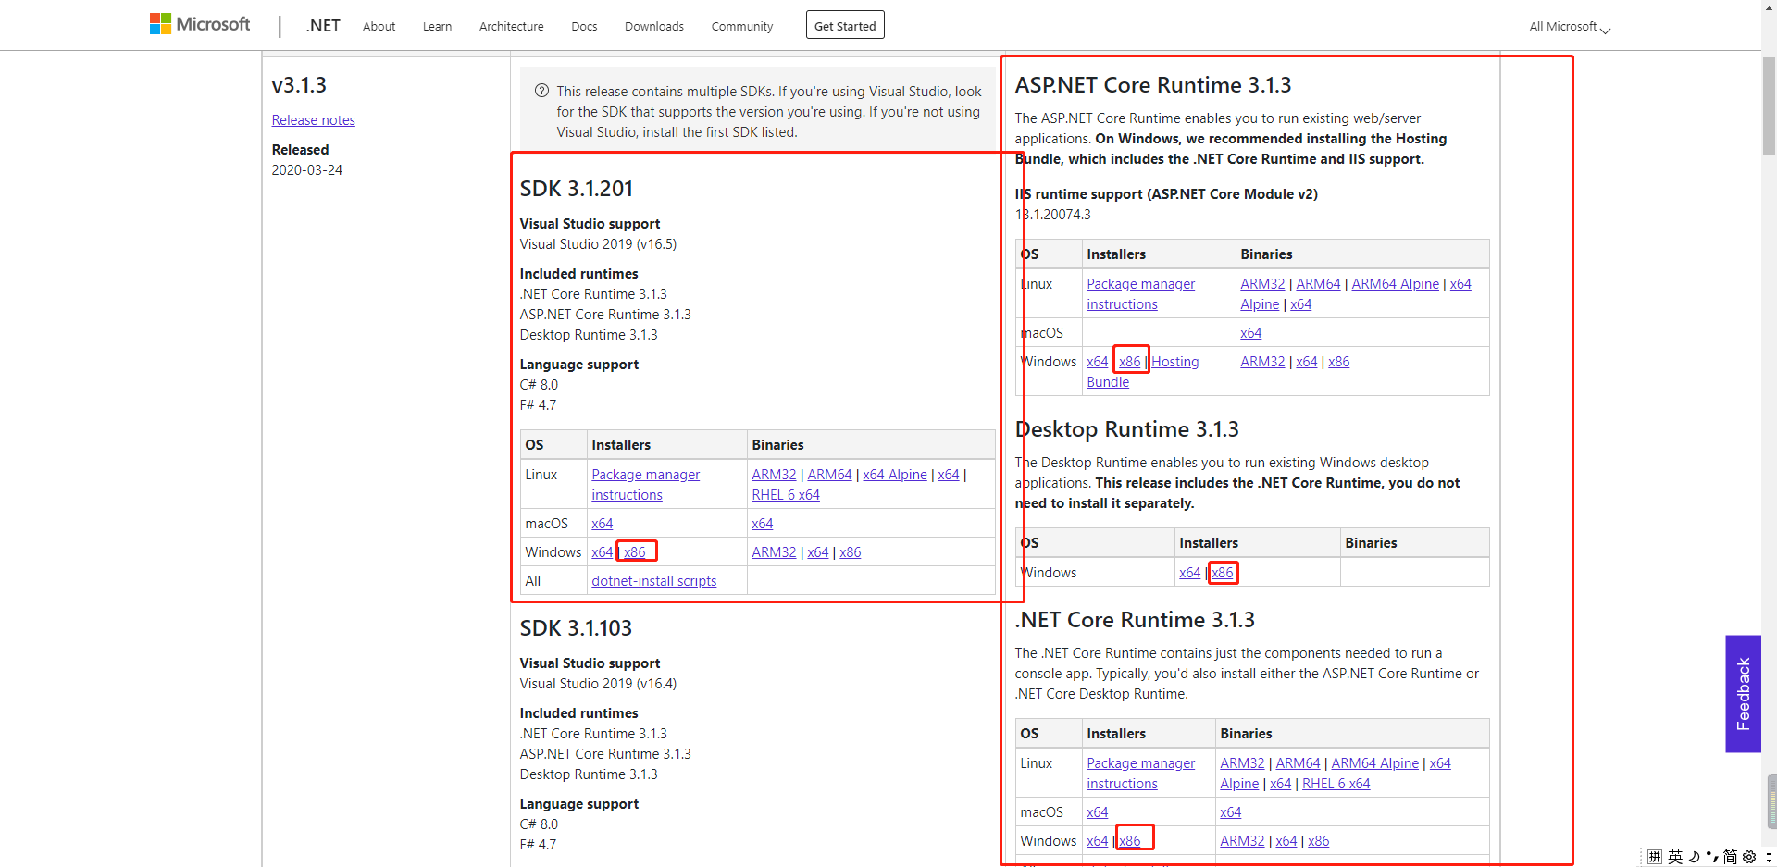Download ASP.NET Core Runtime Linux ARM32 binary
This screenshot has width=1777, height=867.
[x=1262, y=284]
